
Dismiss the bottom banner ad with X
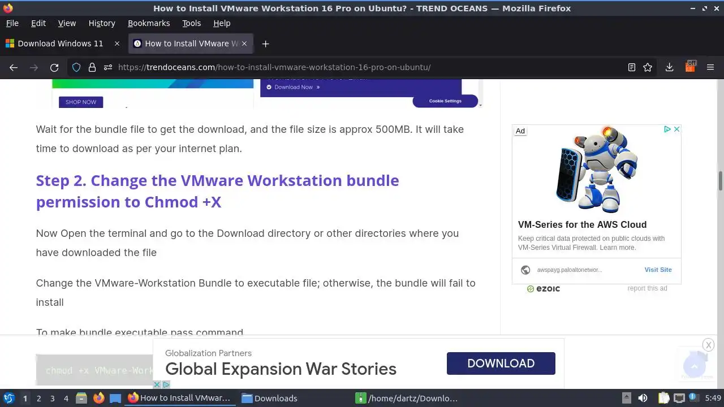[x=708, y=345]
